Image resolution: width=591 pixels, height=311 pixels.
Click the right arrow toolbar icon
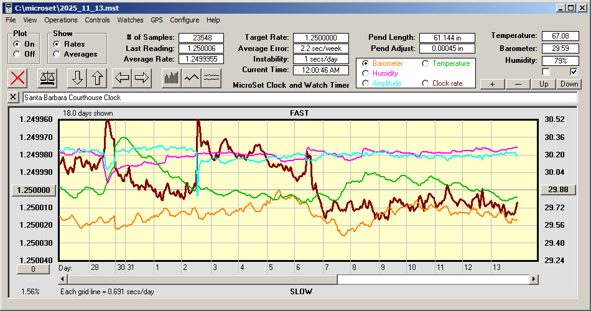pyautogui.click(x=141, y=78)
